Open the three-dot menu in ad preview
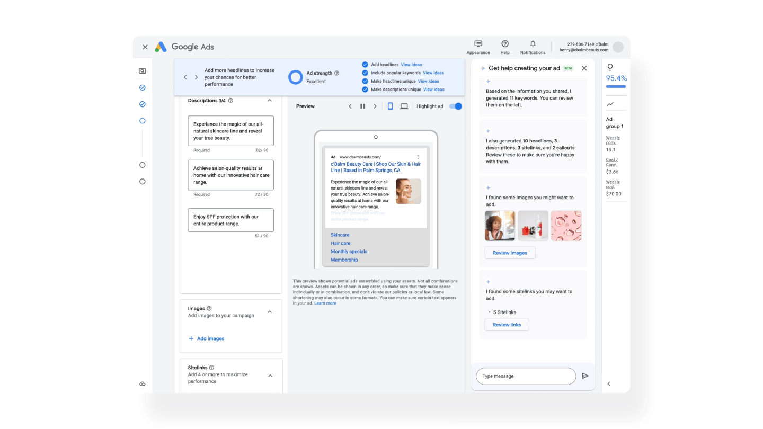The width and height of the screenshot is (763, 429). 418,157
